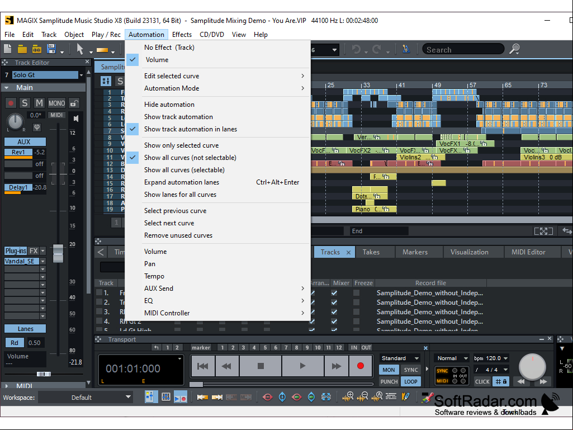Select the arrow mouse mode tool
The height and width of the screenshot is (430, 573).
(x=80, y=49)
